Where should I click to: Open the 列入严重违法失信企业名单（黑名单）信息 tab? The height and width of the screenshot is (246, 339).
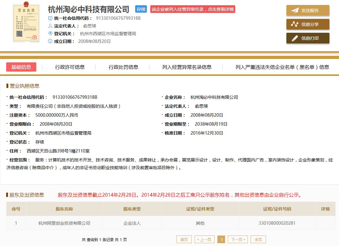pos(282,67)
